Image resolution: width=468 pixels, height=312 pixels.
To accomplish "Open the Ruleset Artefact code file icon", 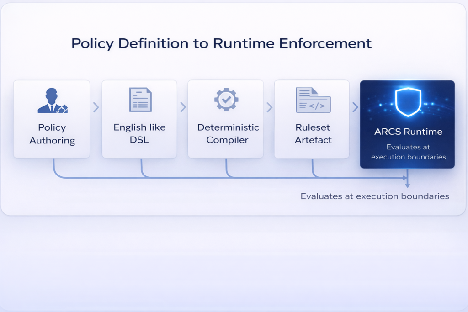I will [313, 100].
